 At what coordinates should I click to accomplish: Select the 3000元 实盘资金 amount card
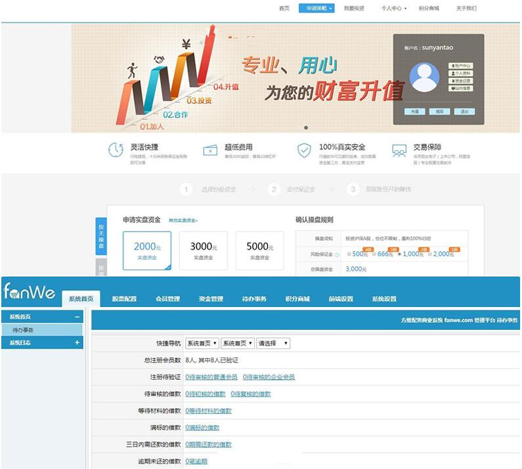203,251
